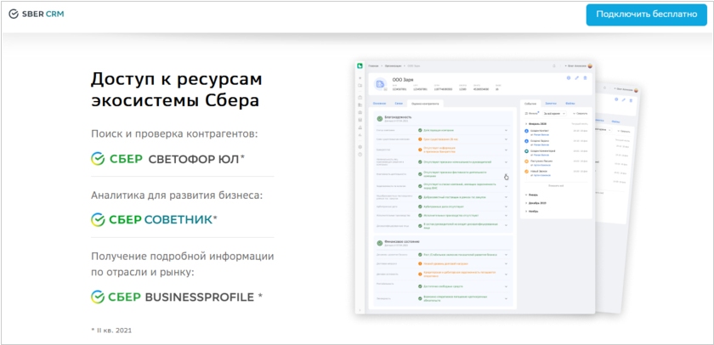This screenshot has width=714, height=345.
Task: Expand the Достаточно свободных средств row chevron
Action: pyautogui.click(x=507, y=286)
